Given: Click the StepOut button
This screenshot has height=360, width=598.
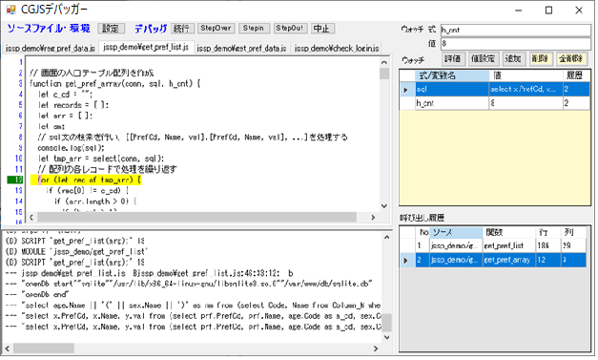Looking at the screenshot, I should [x=290, y=29].
